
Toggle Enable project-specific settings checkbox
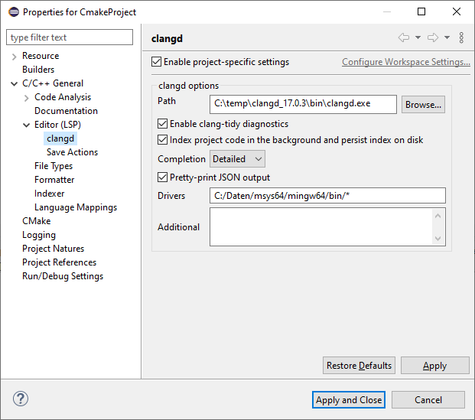(156, 61)
